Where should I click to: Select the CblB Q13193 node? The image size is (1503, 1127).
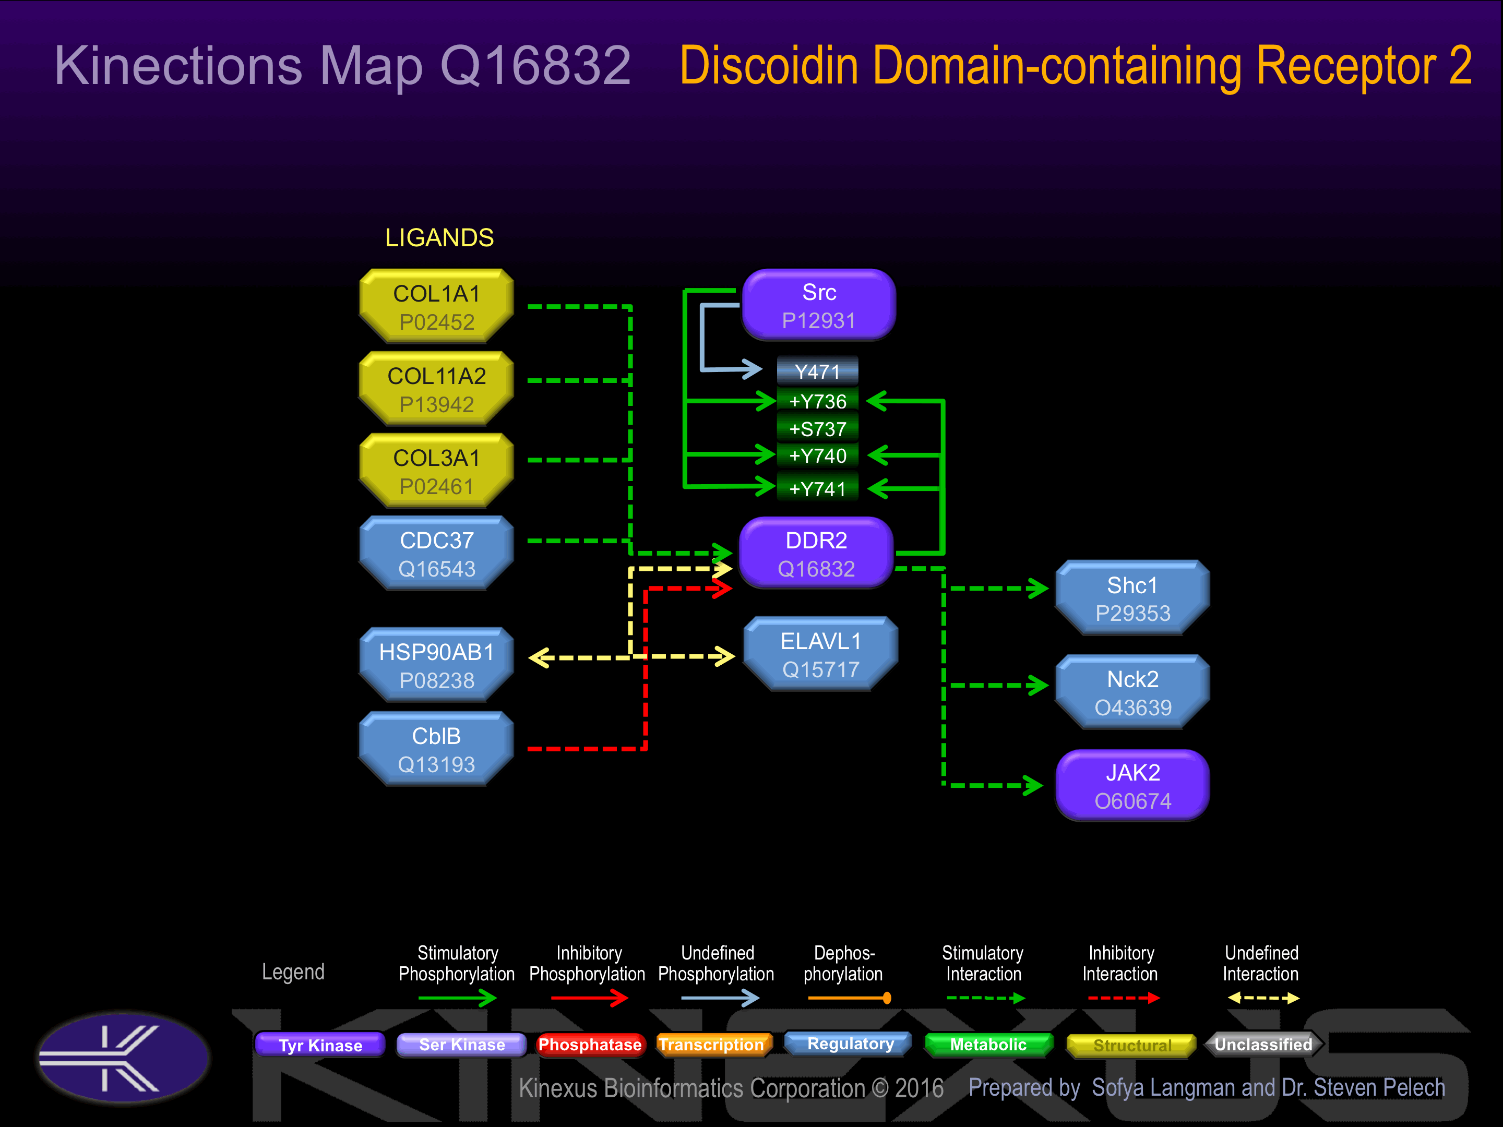point(436,749)
